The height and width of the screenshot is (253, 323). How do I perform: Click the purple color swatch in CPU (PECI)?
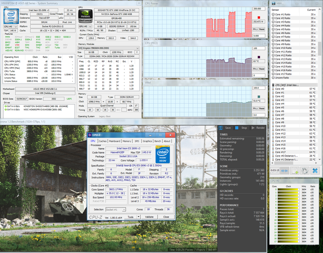coord(259,57)
